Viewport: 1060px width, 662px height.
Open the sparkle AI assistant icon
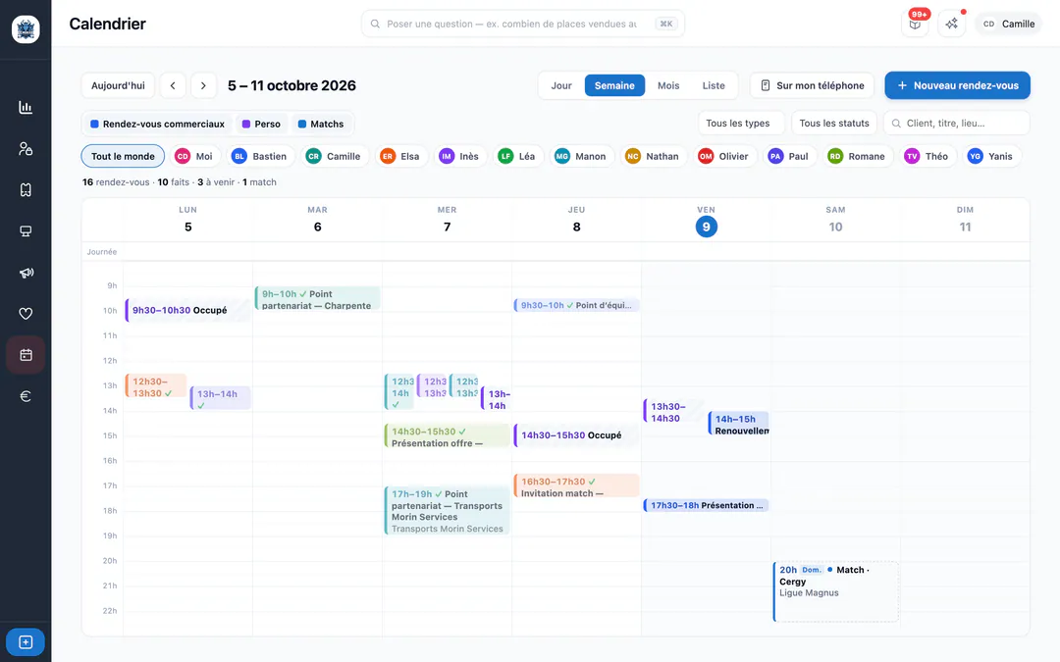[951, 24]
